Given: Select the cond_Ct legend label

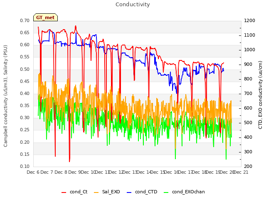Looking at the screenshot, I should pyautogui.click(x=79, y=192).
